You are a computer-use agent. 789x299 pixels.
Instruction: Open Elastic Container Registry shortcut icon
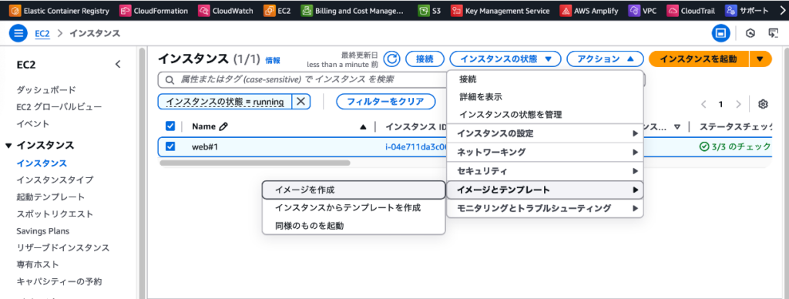(x=15, y=10)
